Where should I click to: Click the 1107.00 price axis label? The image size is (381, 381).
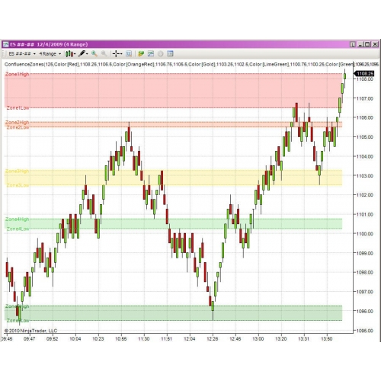pos(365,98)
